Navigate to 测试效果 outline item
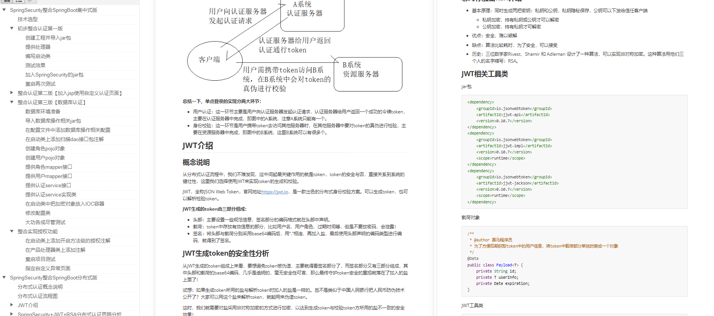 point(35,65)
